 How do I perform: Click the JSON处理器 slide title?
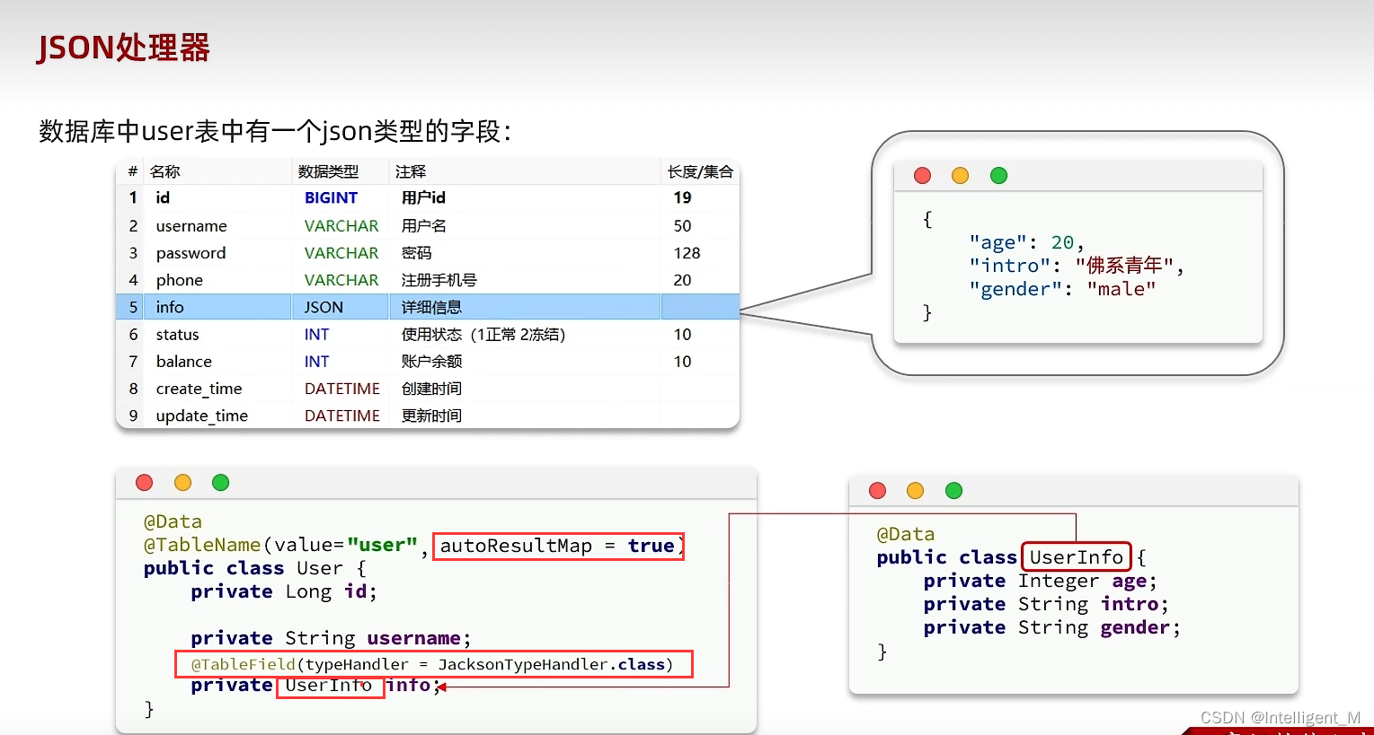click(x=123, y=48)
